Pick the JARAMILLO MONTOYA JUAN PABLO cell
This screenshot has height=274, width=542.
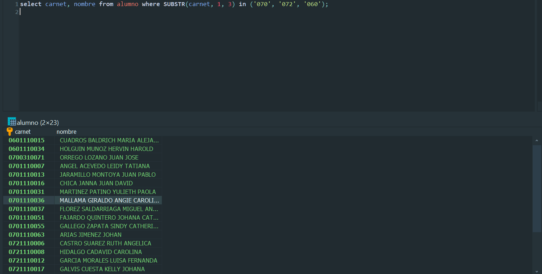coord(108,175)
